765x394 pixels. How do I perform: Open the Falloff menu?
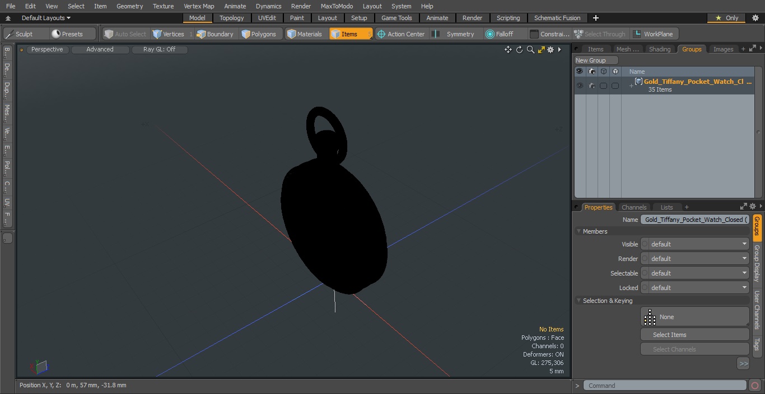[x=499, y=34]
